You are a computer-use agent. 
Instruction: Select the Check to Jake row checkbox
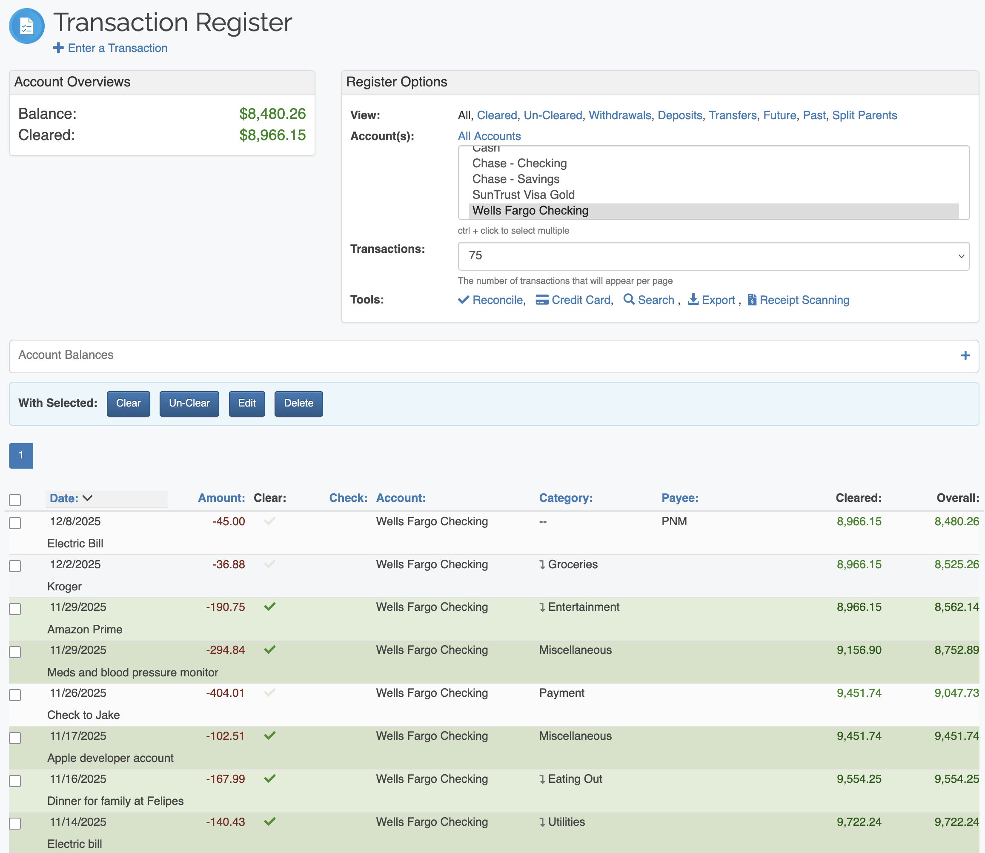point(15,695)
